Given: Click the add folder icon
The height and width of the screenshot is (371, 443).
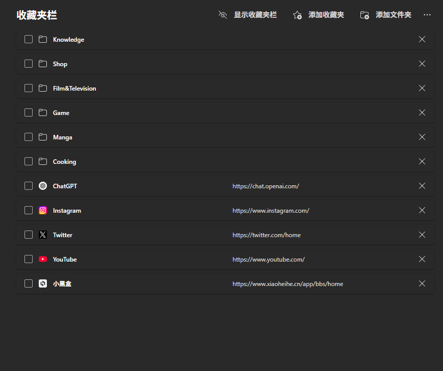Looking at the screenshot, I should coord(364,15).
